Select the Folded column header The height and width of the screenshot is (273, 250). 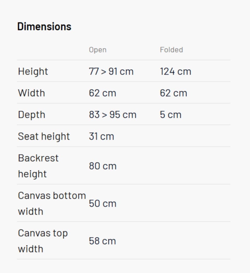(x=171, y=50)
